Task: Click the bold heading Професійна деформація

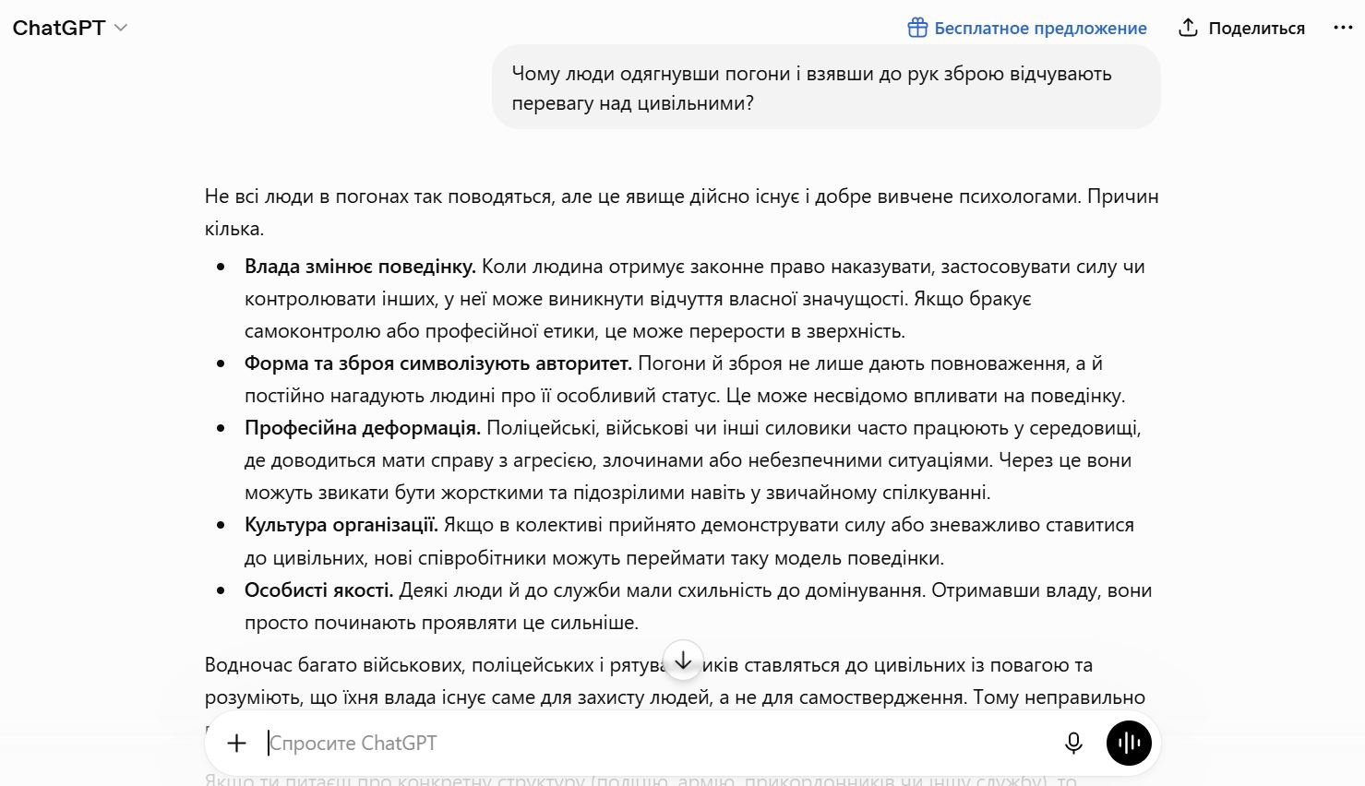Action: click(x=363, y=428)
